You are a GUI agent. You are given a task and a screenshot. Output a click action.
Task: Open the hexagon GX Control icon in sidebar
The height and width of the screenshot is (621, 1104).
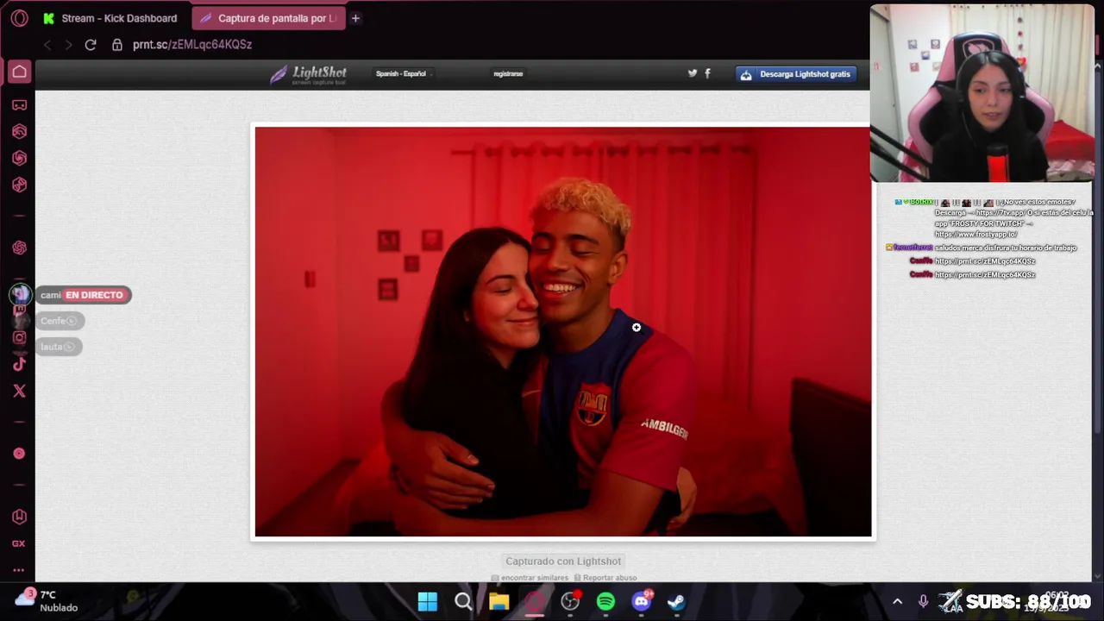coord(19,516)
